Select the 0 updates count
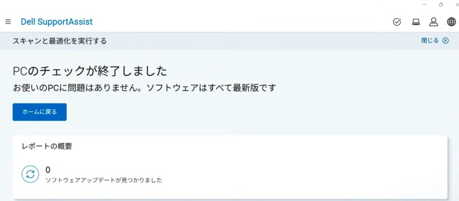Screen dimensions: 459x201 [48, 170]
